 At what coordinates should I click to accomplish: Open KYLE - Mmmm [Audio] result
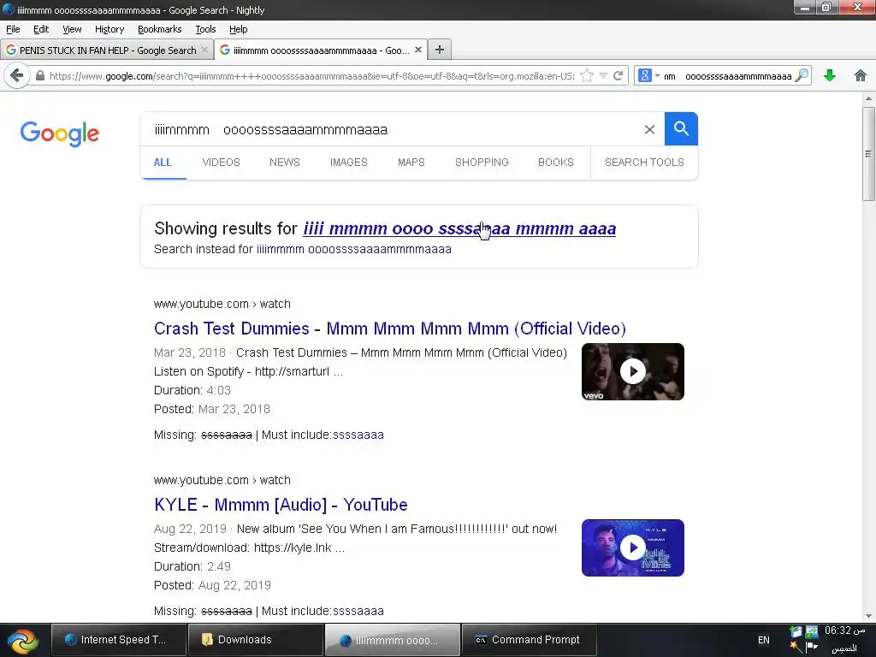coord(281,505)
